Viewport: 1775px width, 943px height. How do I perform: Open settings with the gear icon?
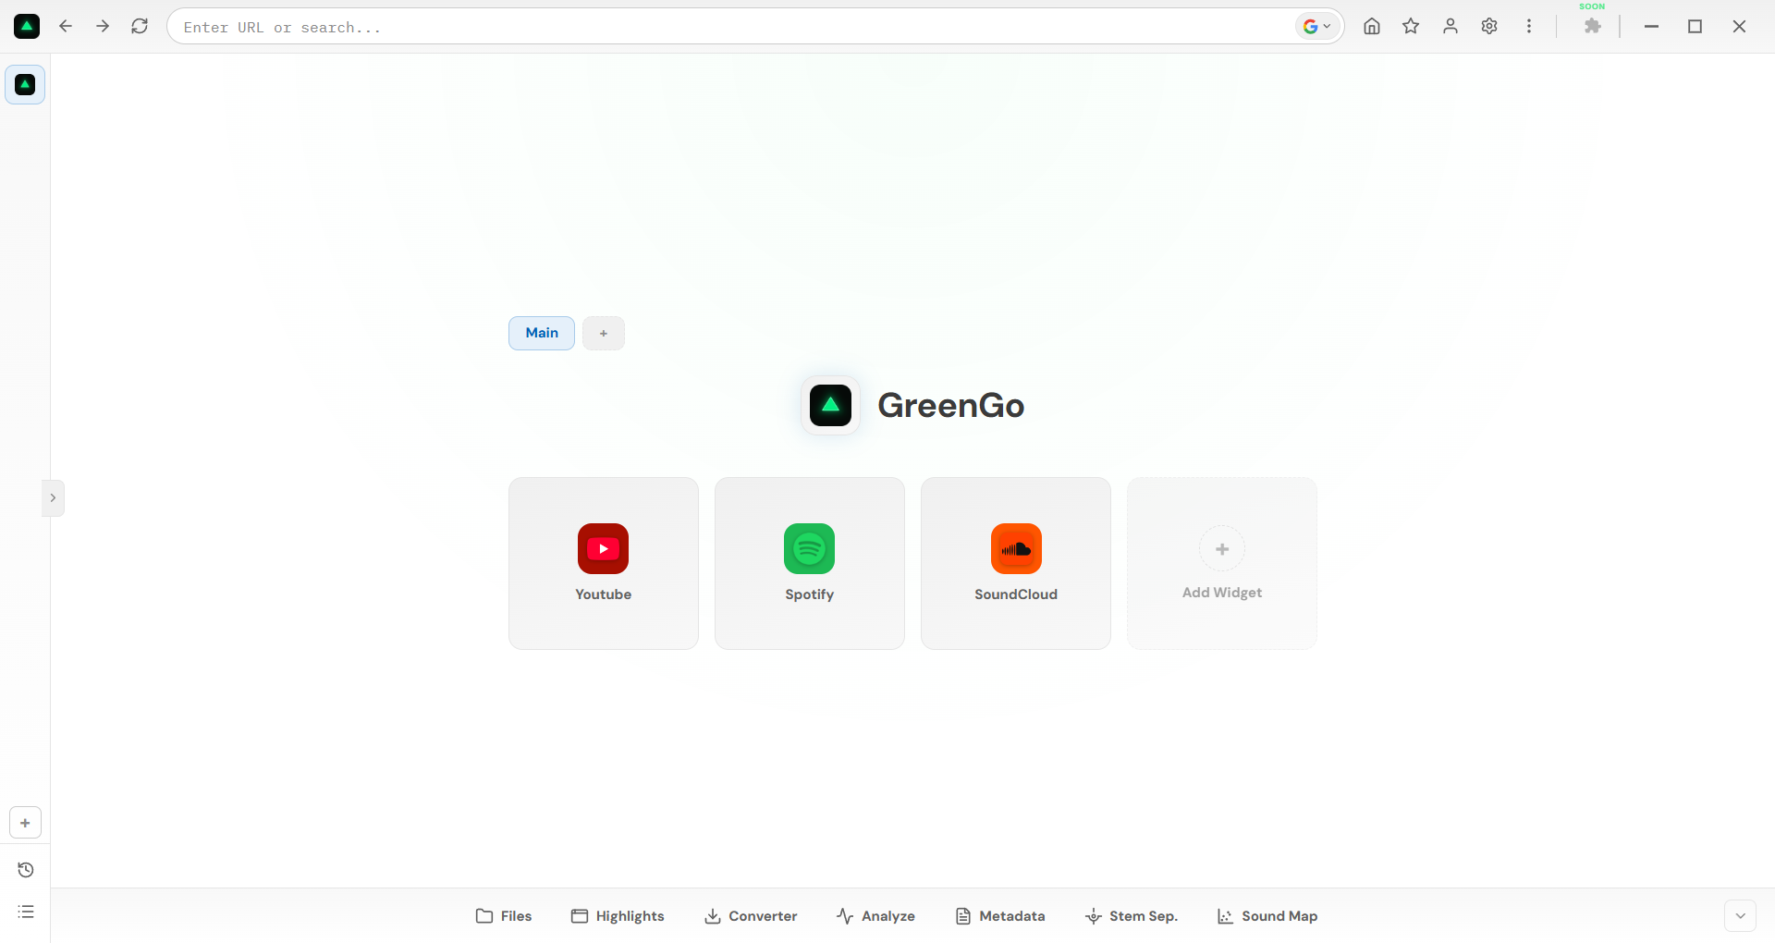(x=1489, y=26)
